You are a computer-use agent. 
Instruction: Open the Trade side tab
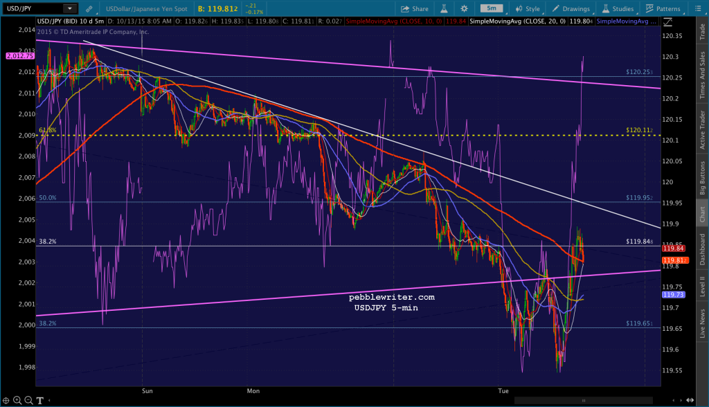[702, 31]
